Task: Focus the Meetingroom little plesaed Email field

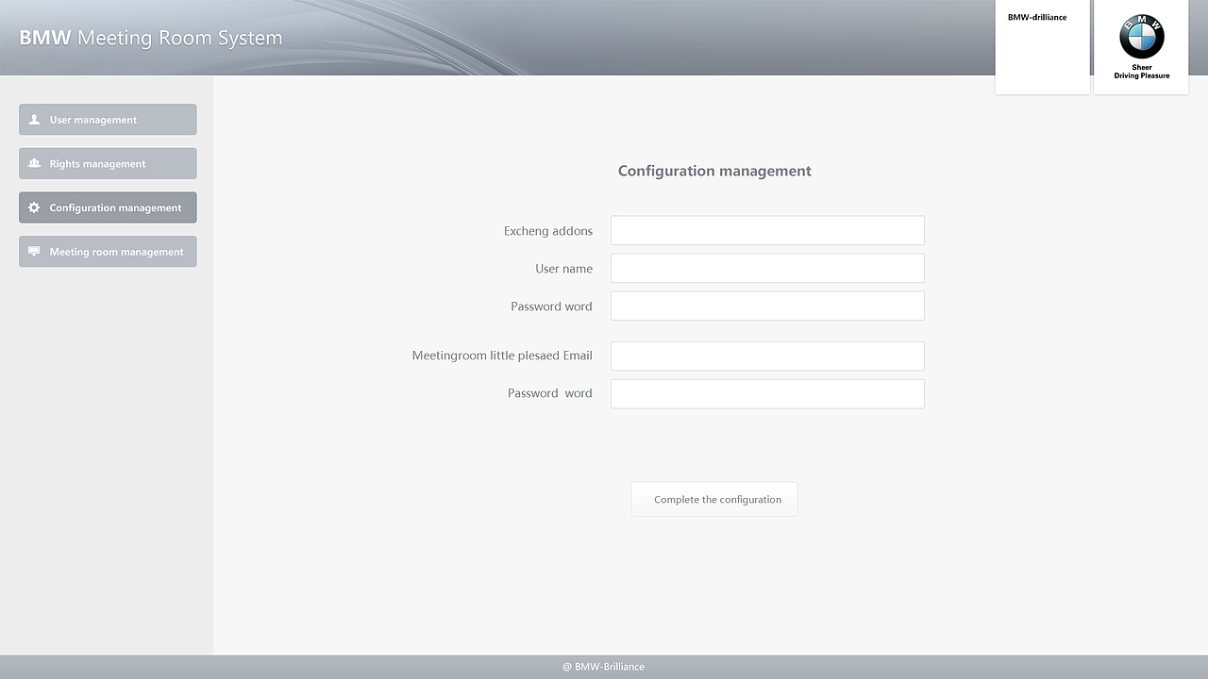Action: click(767, 356)
